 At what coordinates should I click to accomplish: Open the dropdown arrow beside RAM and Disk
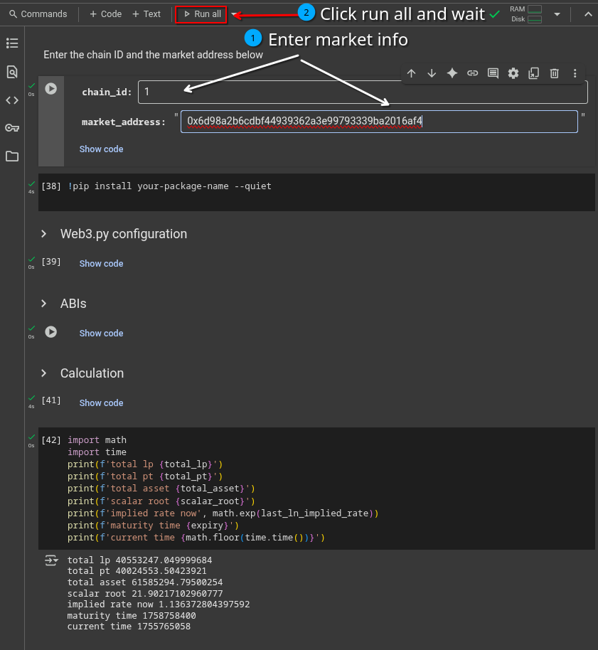[557, 14]
